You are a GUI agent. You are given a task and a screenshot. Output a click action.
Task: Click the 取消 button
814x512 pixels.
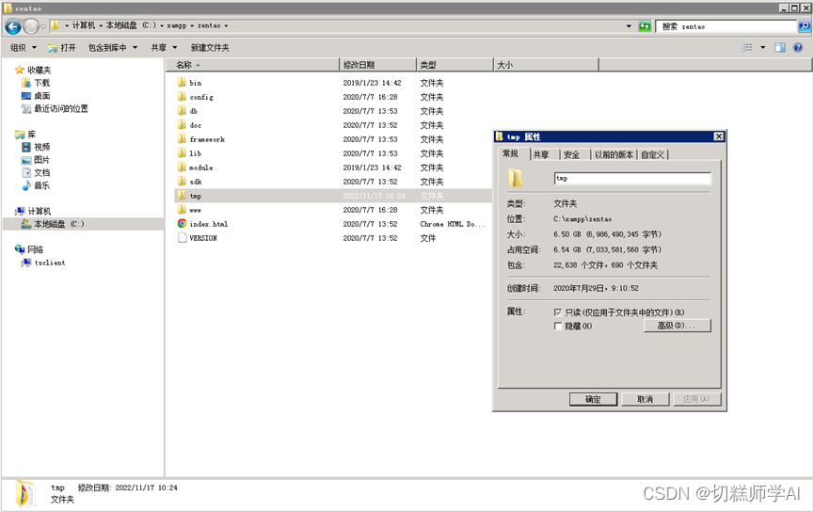tap(645, 399)
